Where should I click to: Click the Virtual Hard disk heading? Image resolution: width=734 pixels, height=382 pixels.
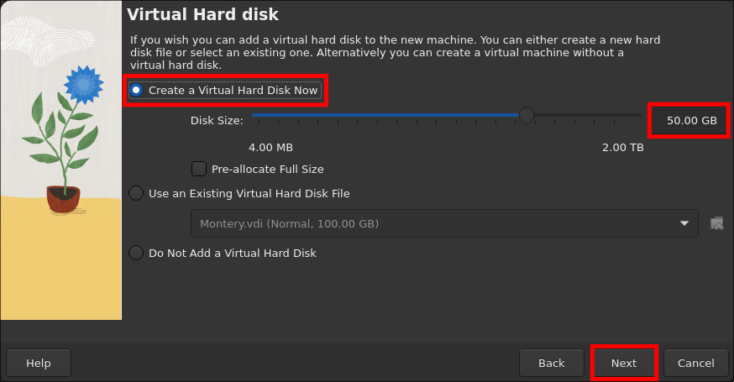202,14
